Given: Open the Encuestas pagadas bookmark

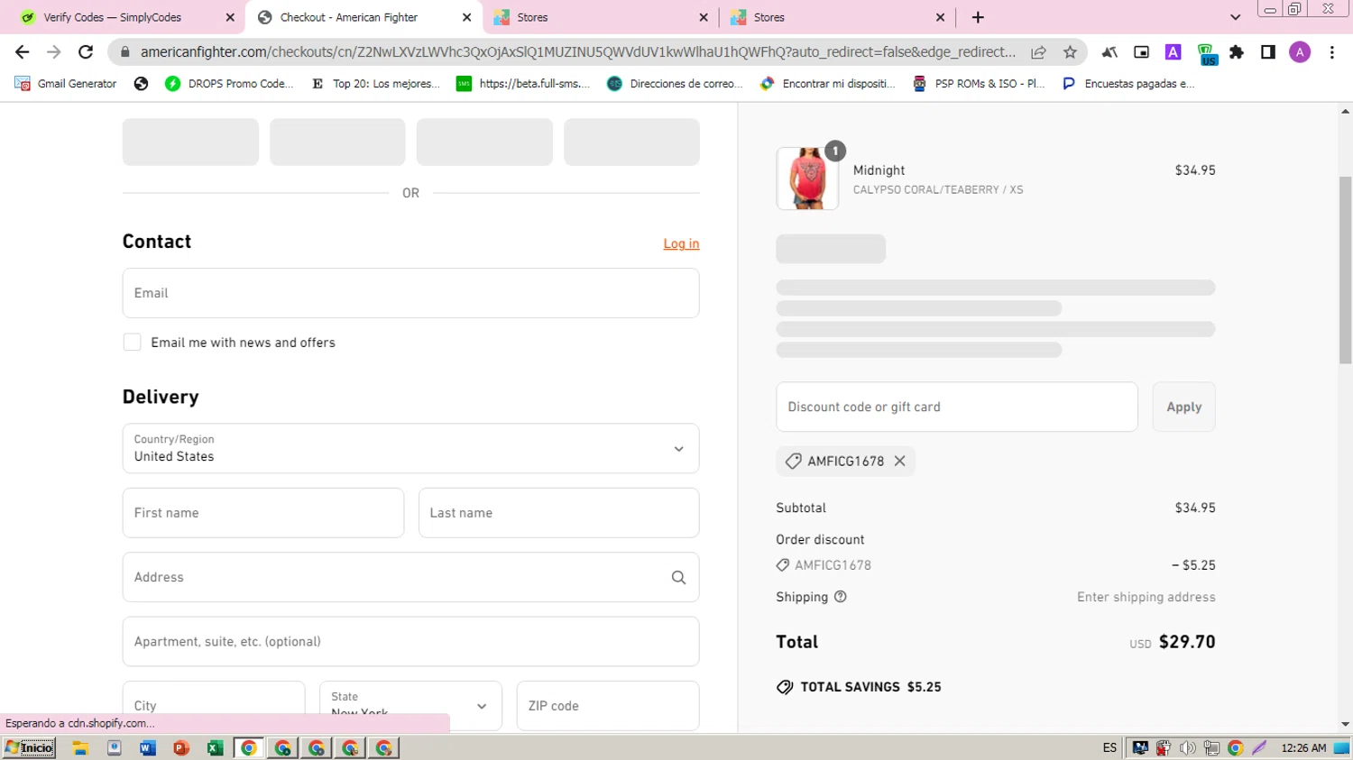Looking at the screenshot, I should click(1128, 83).
